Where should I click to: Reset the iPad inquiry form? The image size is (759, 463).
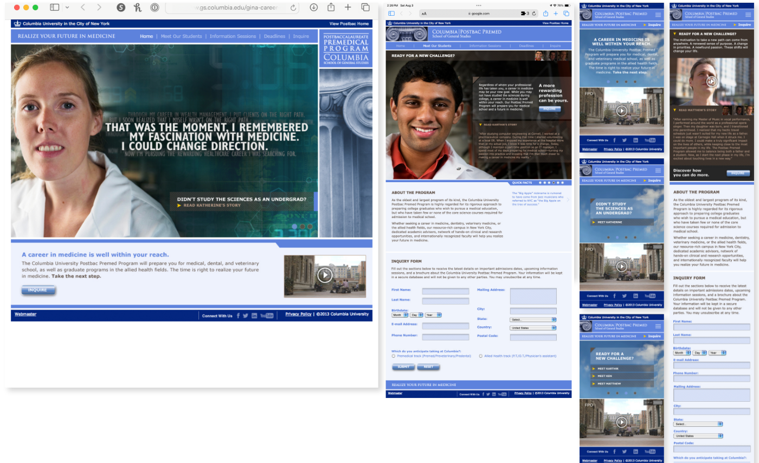point(428,367)
